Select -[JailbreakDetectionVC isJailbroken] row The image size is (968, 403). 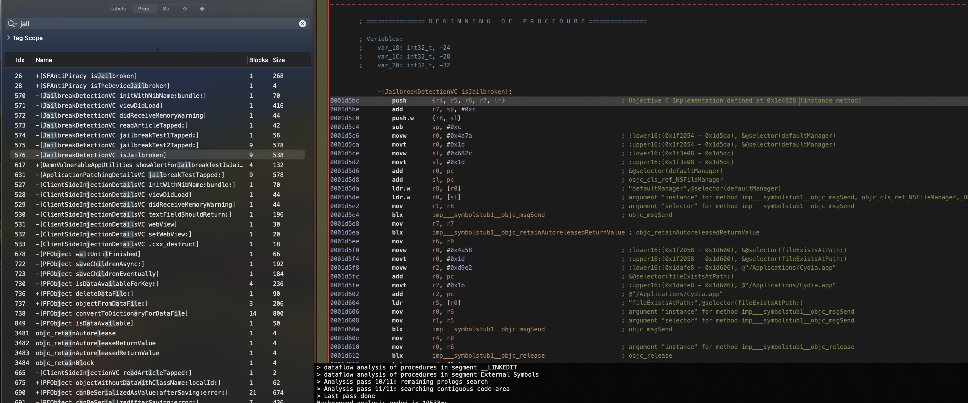pyautogui.click(x=158, y=155)
